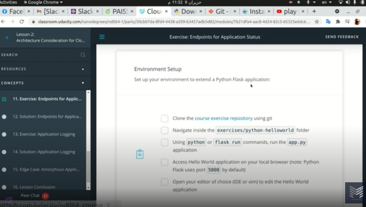Open a new browser tab with plus
The width and height of the screenshot is (366, 207).
coord(314,11)
